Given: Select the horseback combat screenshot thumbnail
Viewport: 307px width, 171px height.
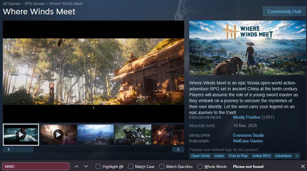Looking at the screenshot, I should [133, 135].
